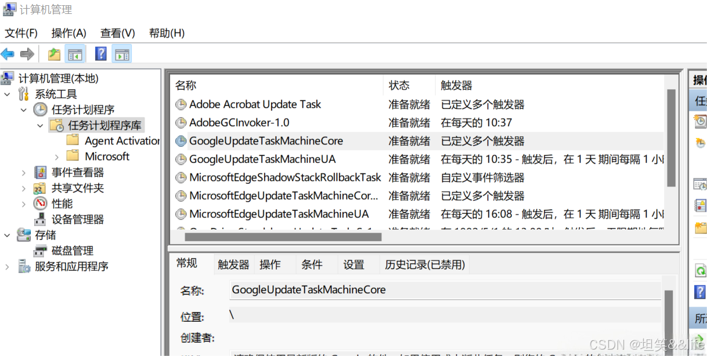This screenshot has width=707, height=356.
Task: Click the 计算机管理(本地) root computer icon
Action: click(x=8, y=78)
